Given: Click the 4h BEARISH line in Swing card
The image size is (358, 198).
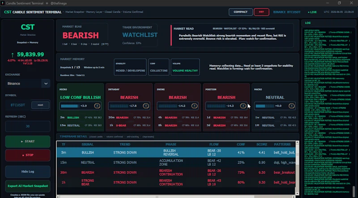Looking at the screenshot, I should pos(178,117).
